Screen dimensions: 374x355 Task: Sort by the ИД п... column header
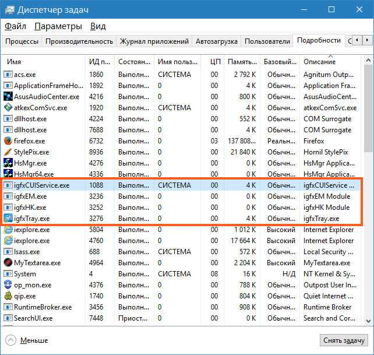(x=100, y=62)
